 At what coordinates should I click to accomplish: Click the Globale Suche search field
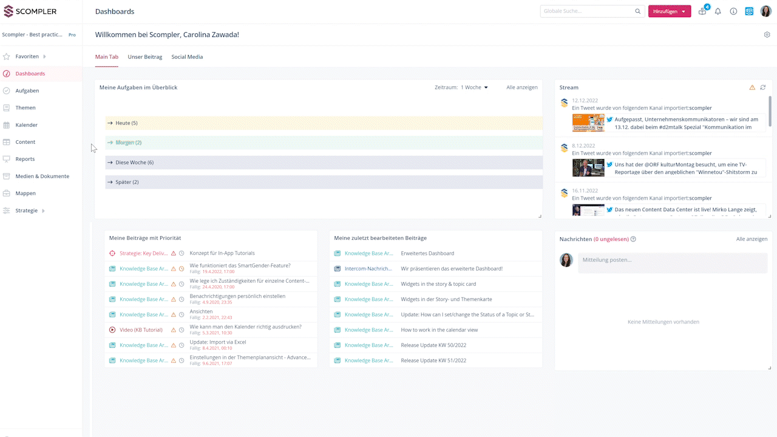tap(587, 12)
